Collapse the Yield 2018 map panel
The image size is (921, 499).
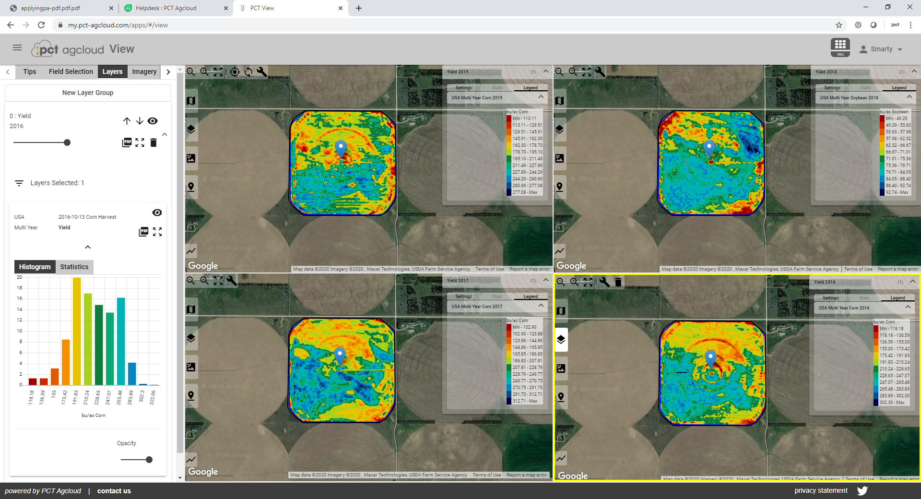click(x=914, y=71)
